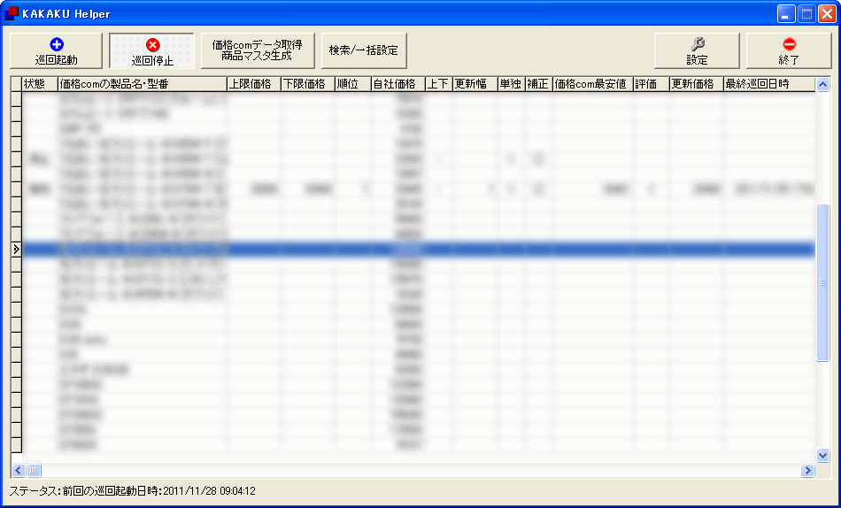841x508 pixels.
Task: Click horizontal scrollbar right arrow
Action: (x=807, y=471)
